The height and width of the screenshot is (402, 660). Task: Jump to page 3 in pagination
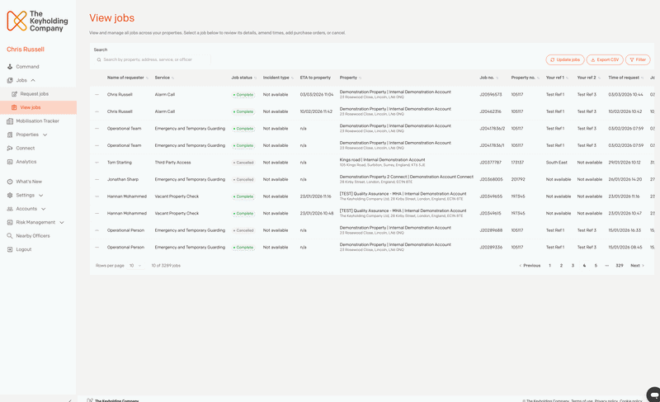[573, 266]
